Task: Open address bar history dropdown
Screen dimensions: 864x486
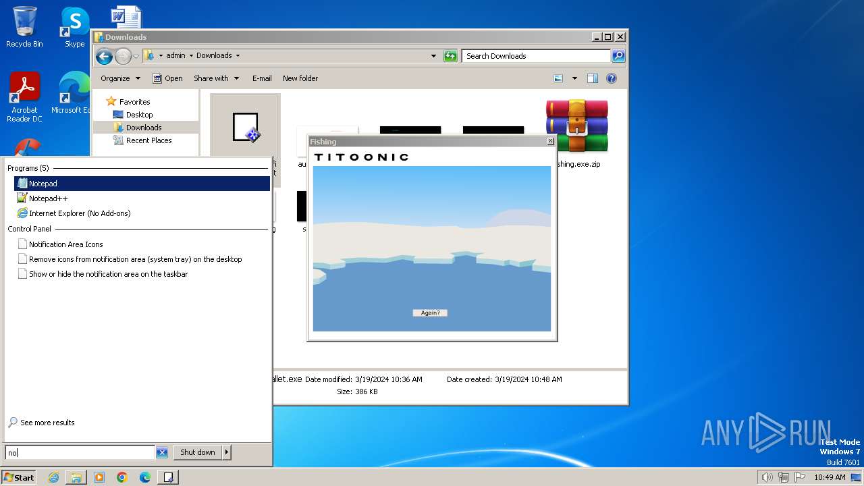Action: pos(433,56)
